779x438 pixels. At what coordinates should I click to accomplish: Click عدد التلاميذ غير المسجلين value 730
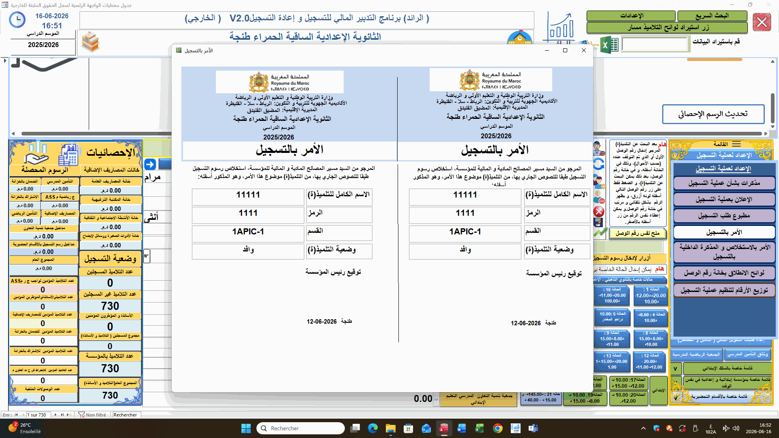tap(110, 306)
